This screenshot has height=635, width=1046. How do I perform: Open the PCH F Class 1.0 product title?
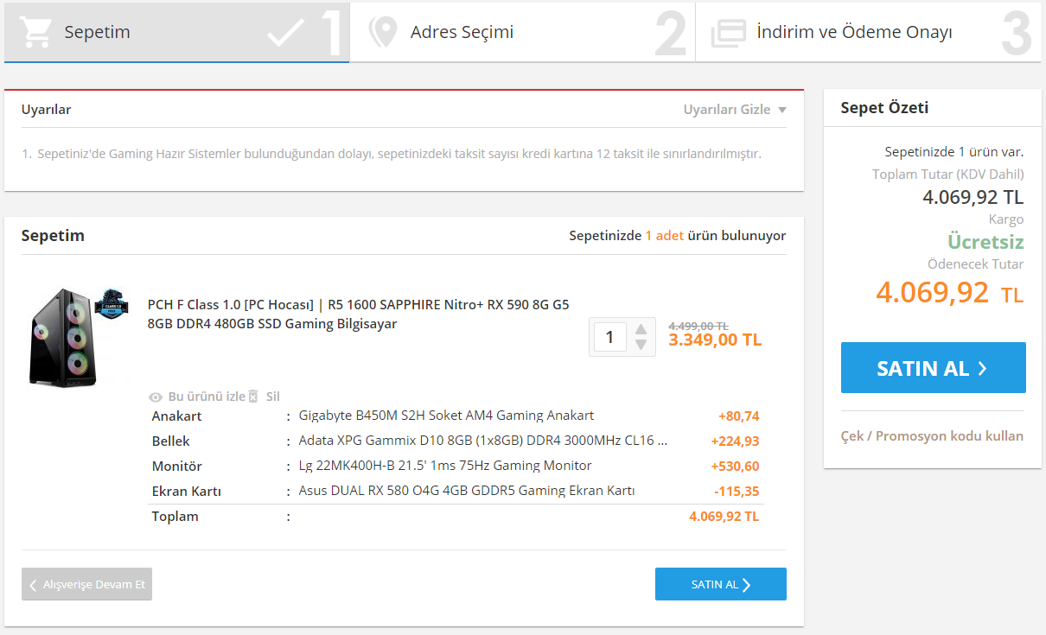tap(359, 314)
